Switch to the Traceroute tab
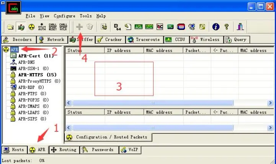276x164 pixels. [145, 39]
